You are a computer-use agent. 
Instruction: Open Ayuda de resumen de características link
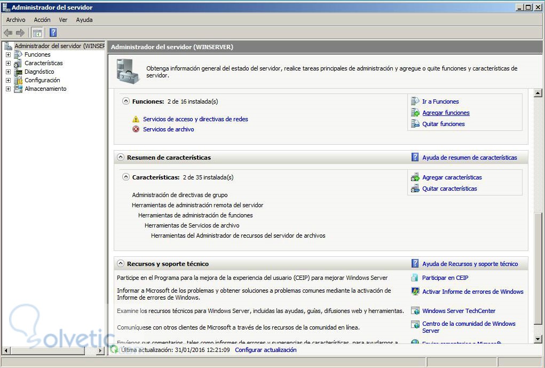coord(470,158)
